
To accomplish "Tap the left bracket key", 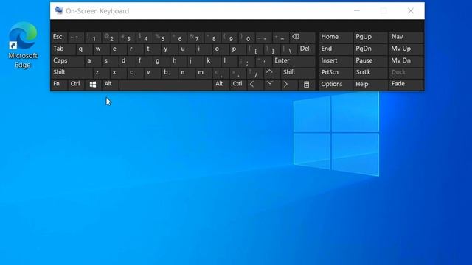I will [x=255, y=49].
